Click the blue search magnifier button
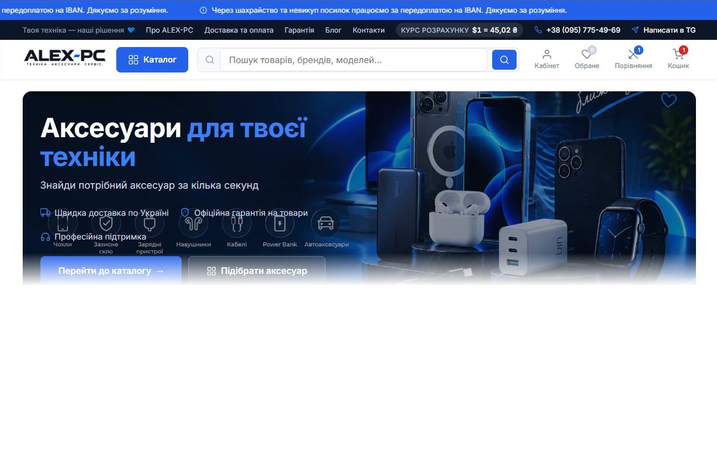This screenshot has width=717, height=457. 504,60
